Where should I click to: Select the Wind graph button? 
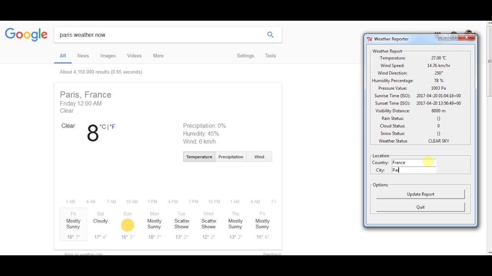click(259, 157)
